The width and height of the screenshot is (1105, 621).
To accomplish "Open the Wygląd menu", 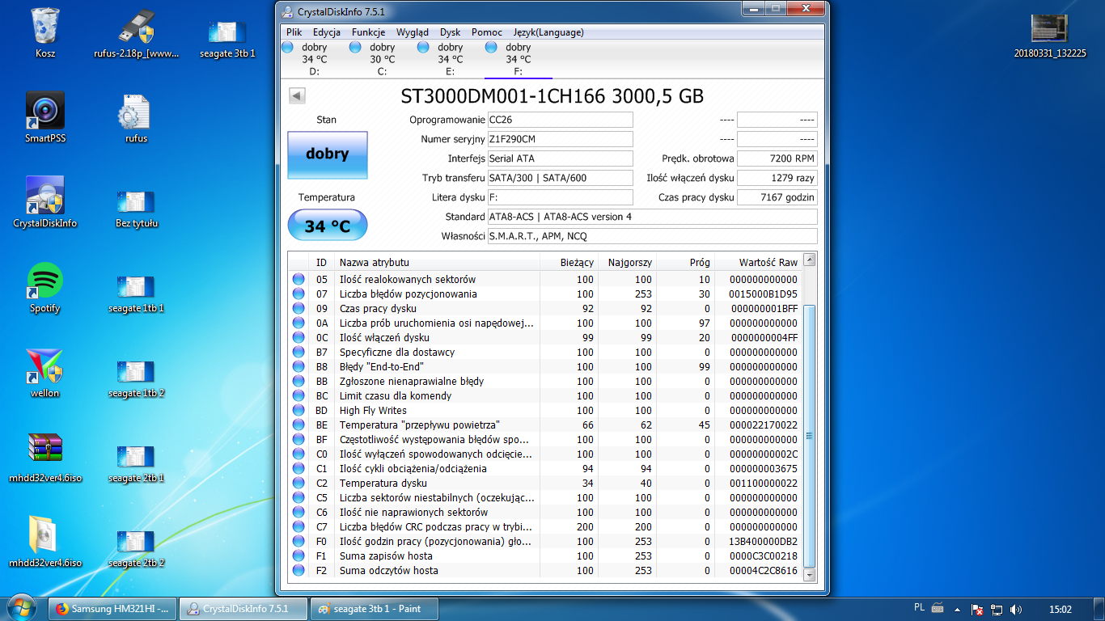I will point(413,32).
